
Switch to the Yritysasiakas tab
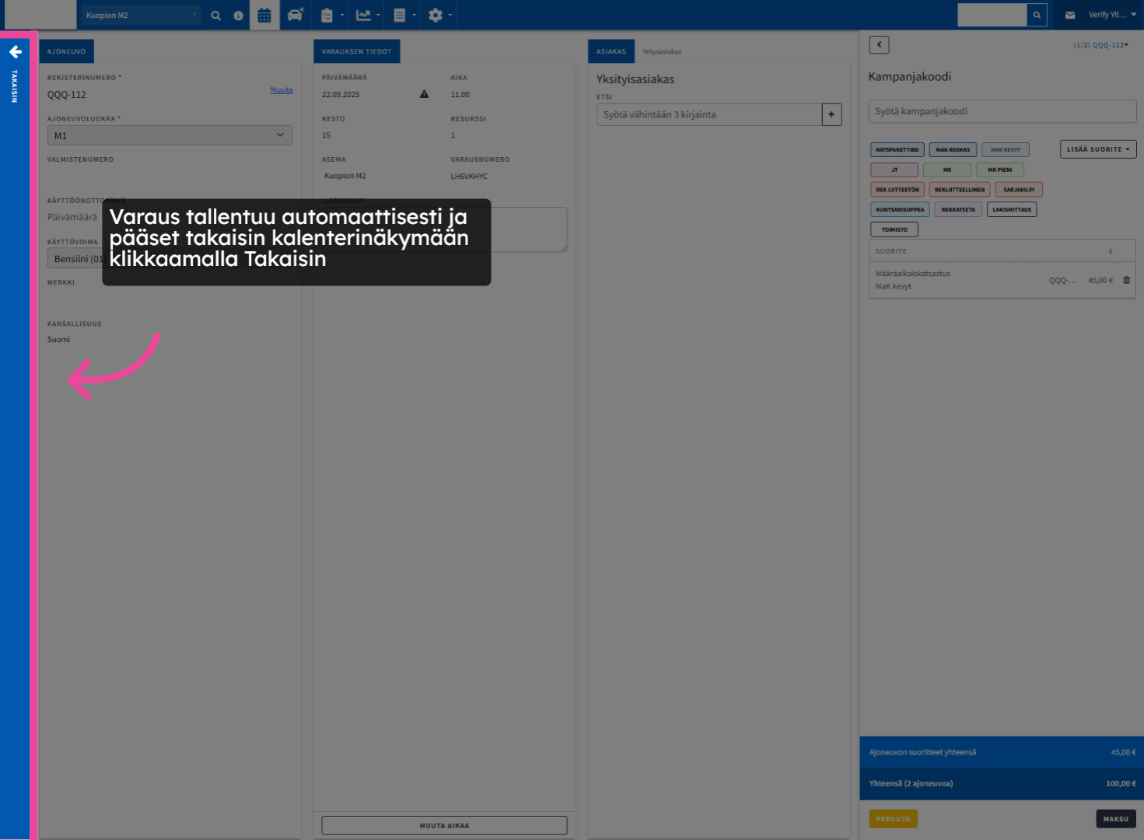click(x=662, y=52)
